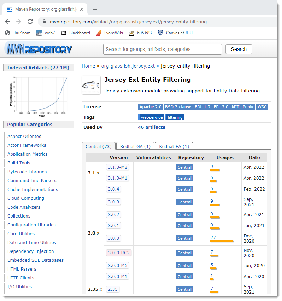The width and height of the screenshot is (282, 301).
Task: Open the 605.683 bookmark
Action: [x=140, y=33]
